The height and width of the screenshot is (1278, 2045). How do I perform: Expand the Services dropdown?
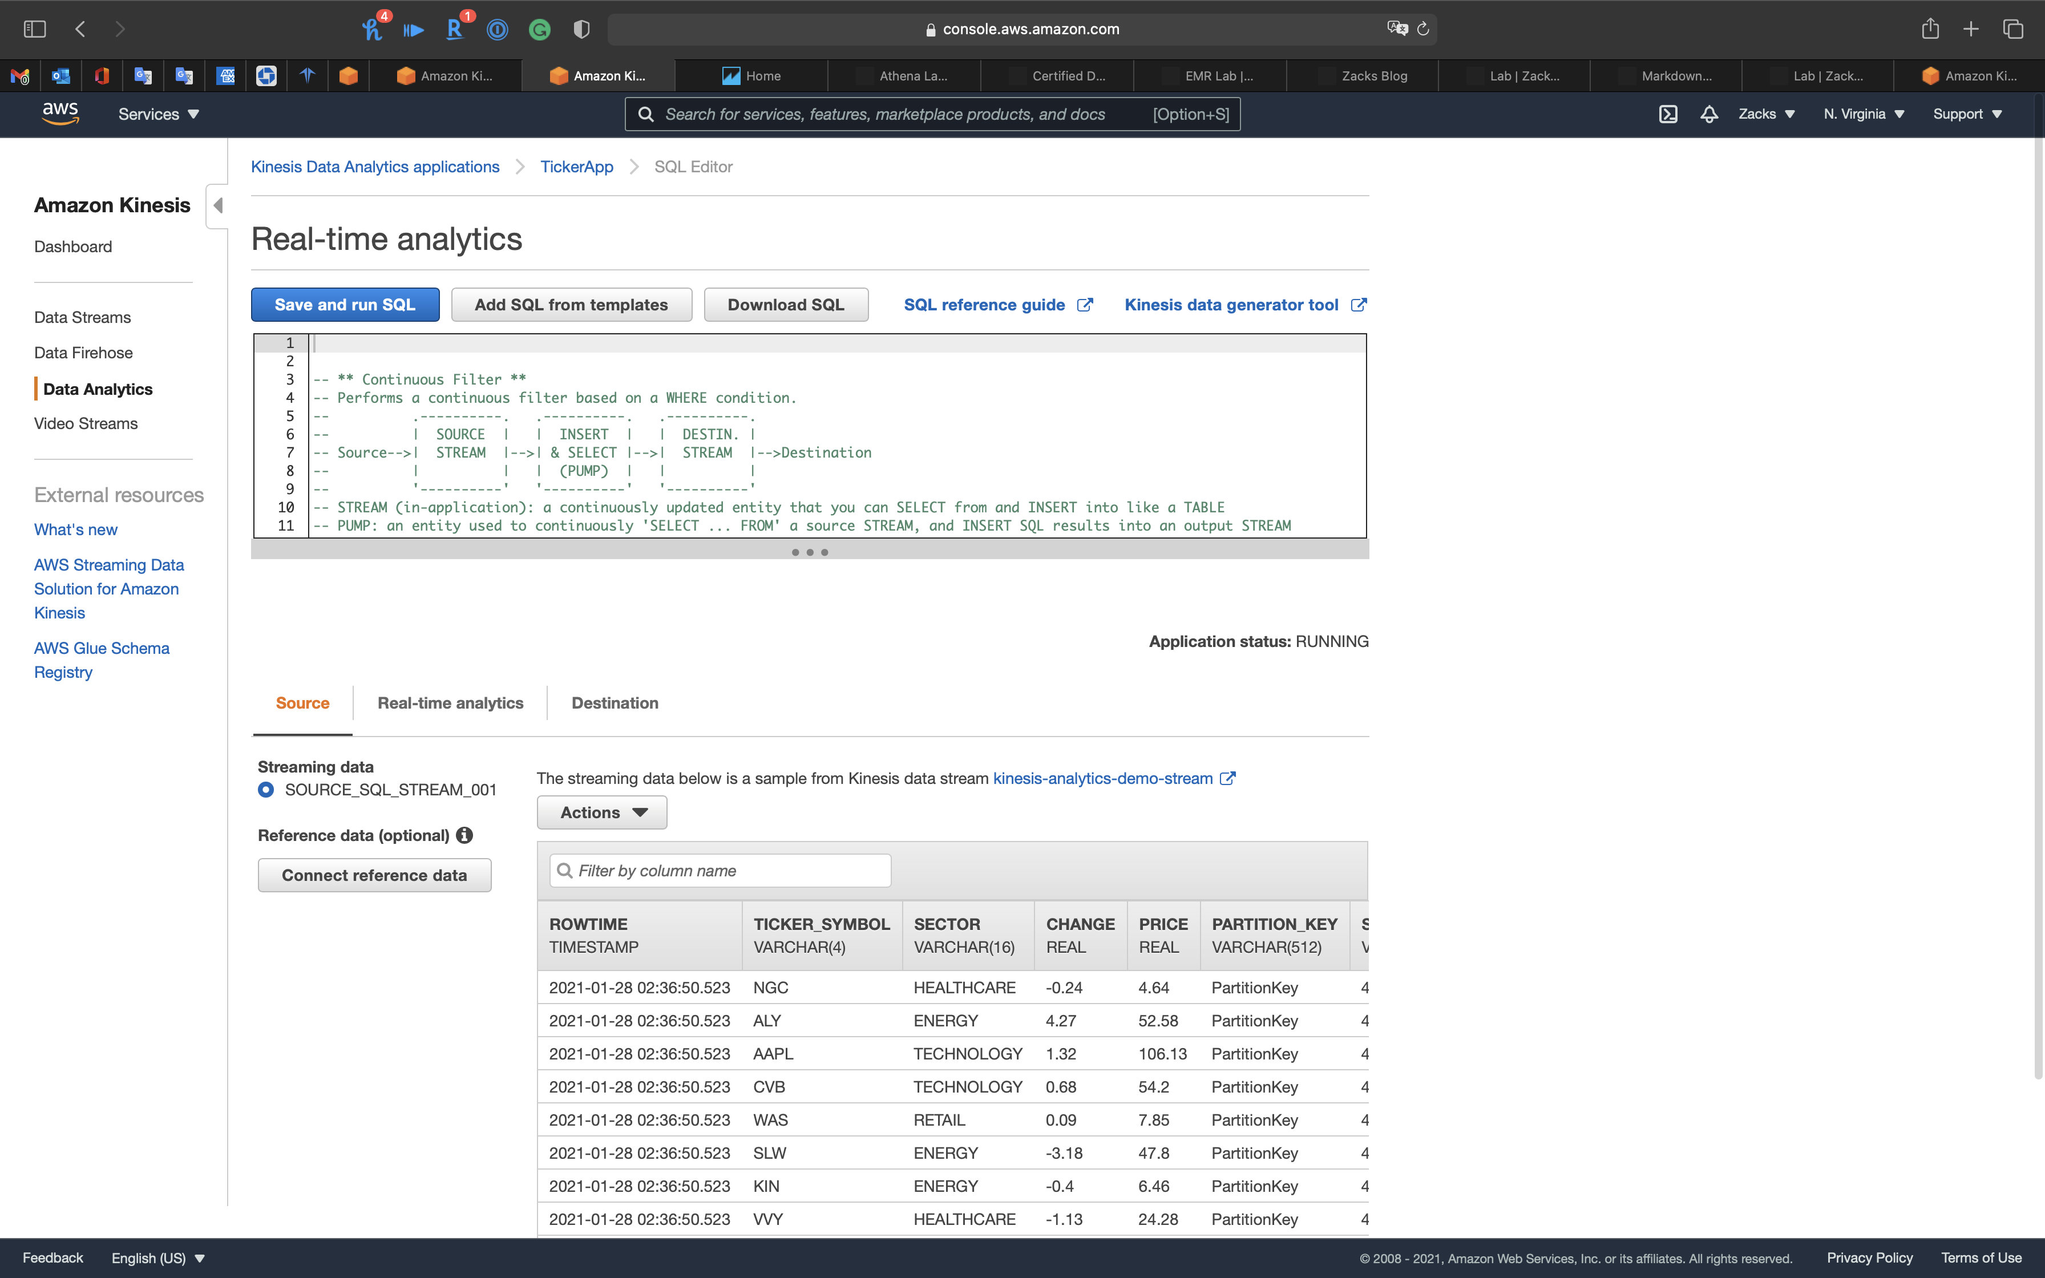[x=158, y=114]
